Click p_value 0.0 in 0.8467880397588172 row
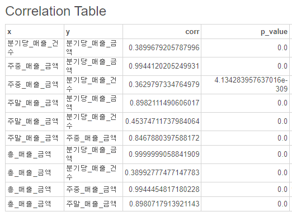Image resolution: width=292 pixels, height=212 pixels. [x=282, y=138]
